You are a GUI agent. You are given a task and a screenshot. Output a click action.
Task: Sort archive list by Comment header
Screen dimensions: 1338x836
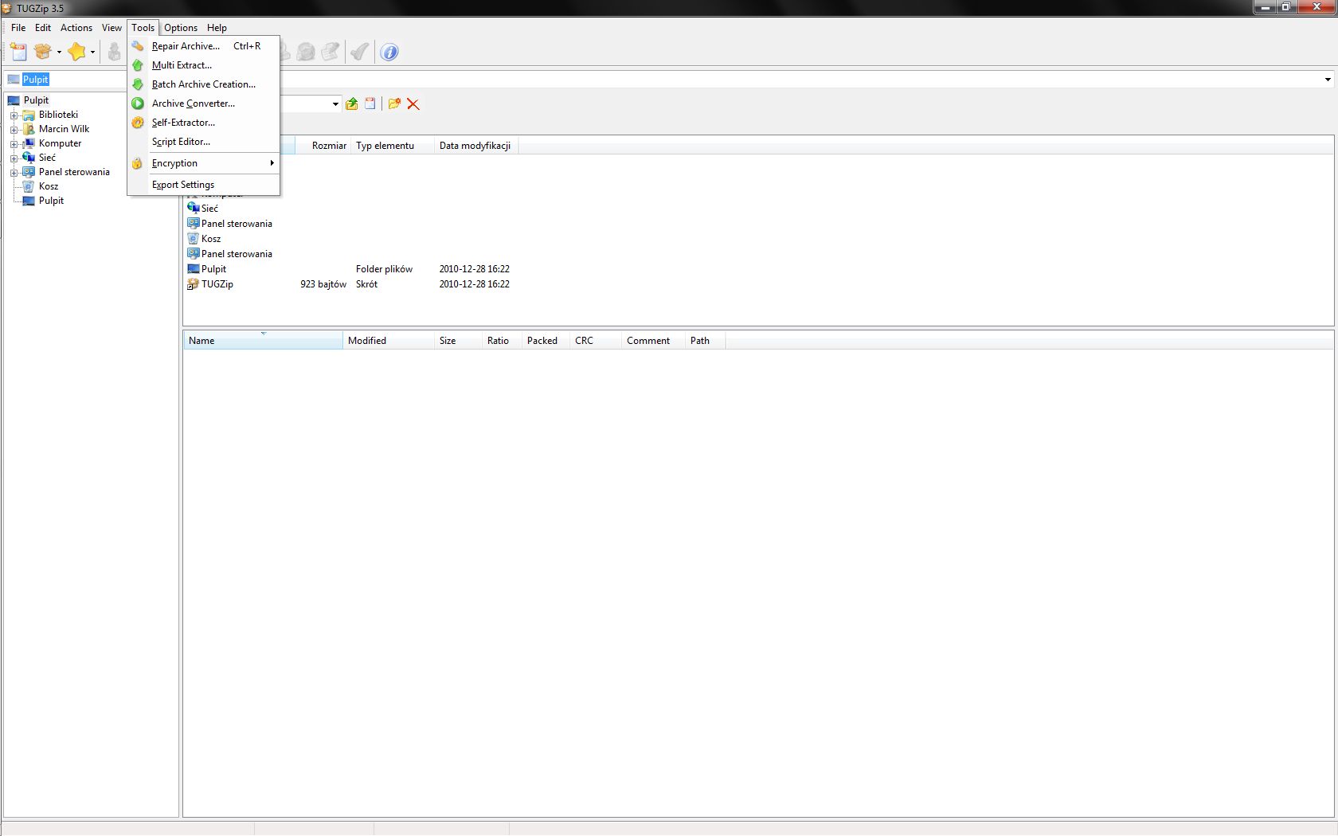point(653,340)
